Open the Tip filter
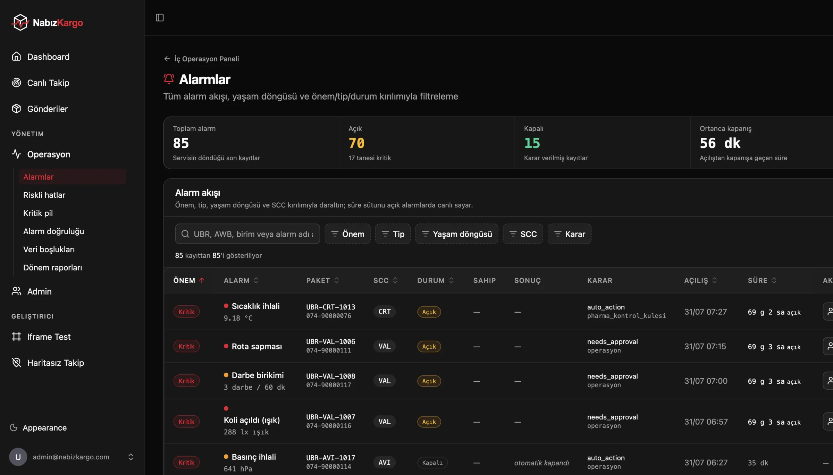The image size is (833, 475). (x=393, y=234)
